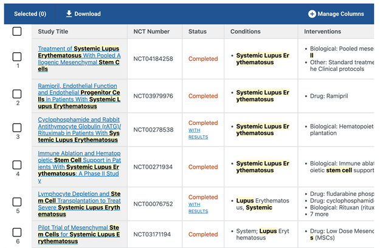Click the Download arrow icon
Screen dimensions: 380x248
[69, 14]
